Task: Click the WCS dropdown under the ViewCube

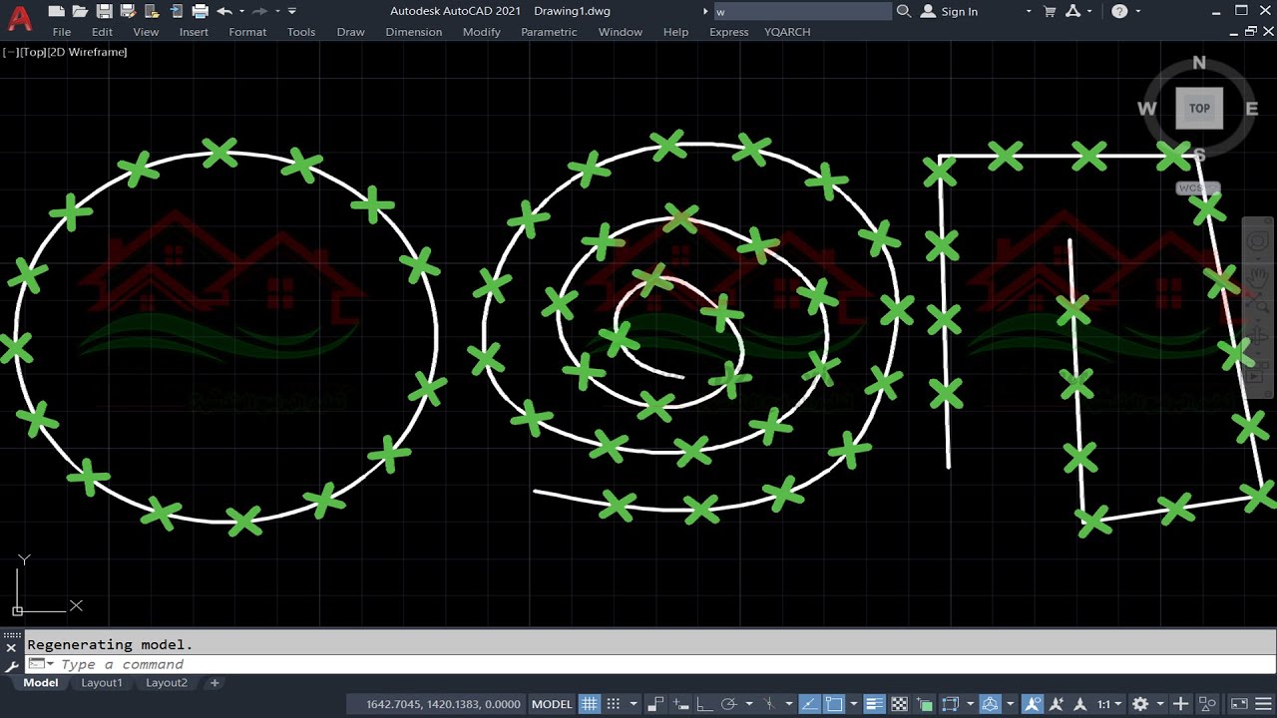Action: click(1196, 188)
